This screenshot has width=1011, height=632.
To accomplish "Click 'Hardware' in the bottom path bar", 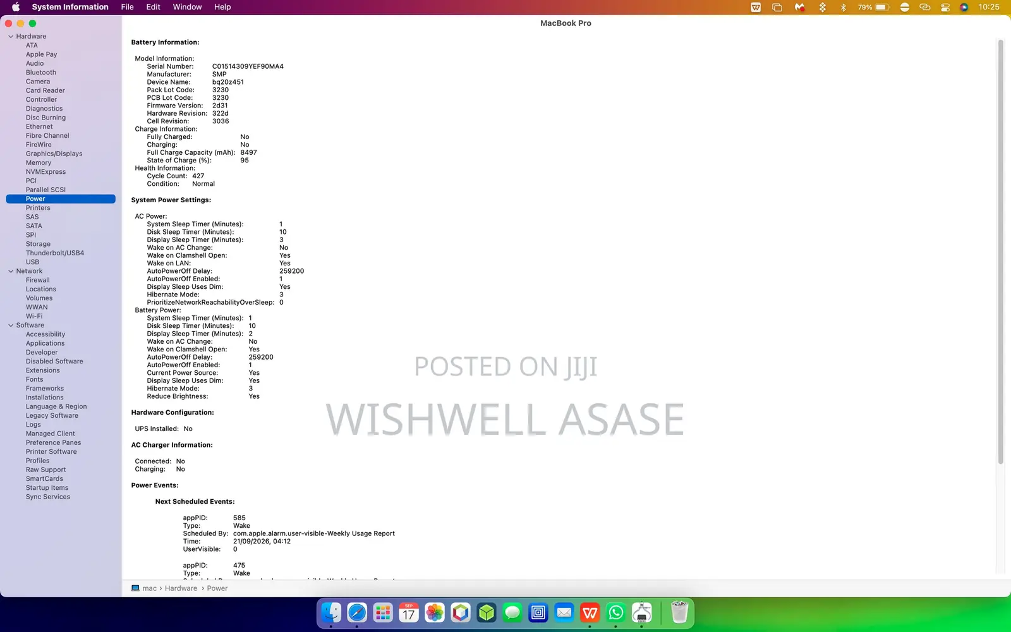I will pos(181,588).
